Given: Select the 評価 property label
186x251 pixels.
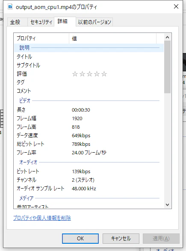Looking at the screenshot, I should (22, 74).
